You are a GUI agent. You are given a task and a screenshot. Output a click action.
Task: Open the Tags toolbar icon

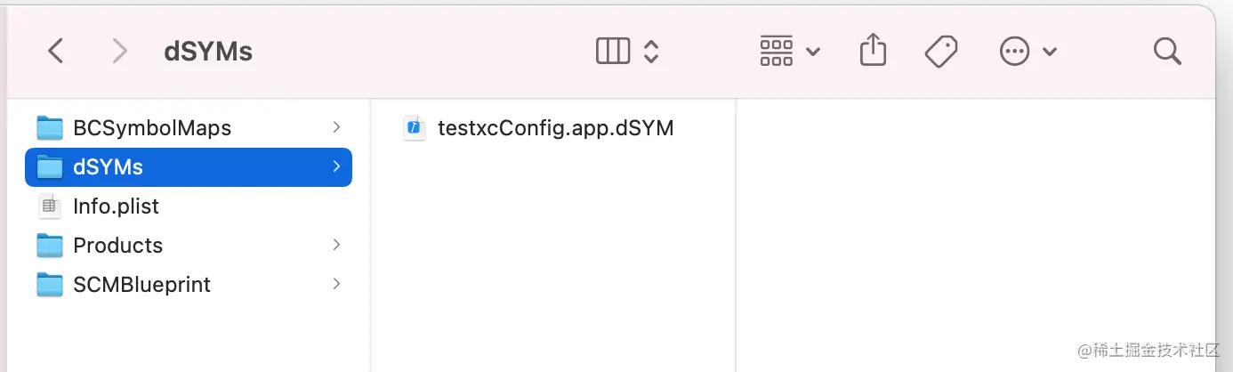coord(941,52)
